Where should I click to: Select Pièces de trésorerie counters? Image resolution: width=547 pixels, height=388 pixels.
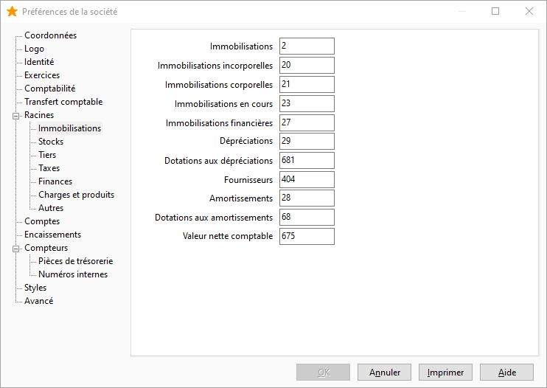(76, 261)
